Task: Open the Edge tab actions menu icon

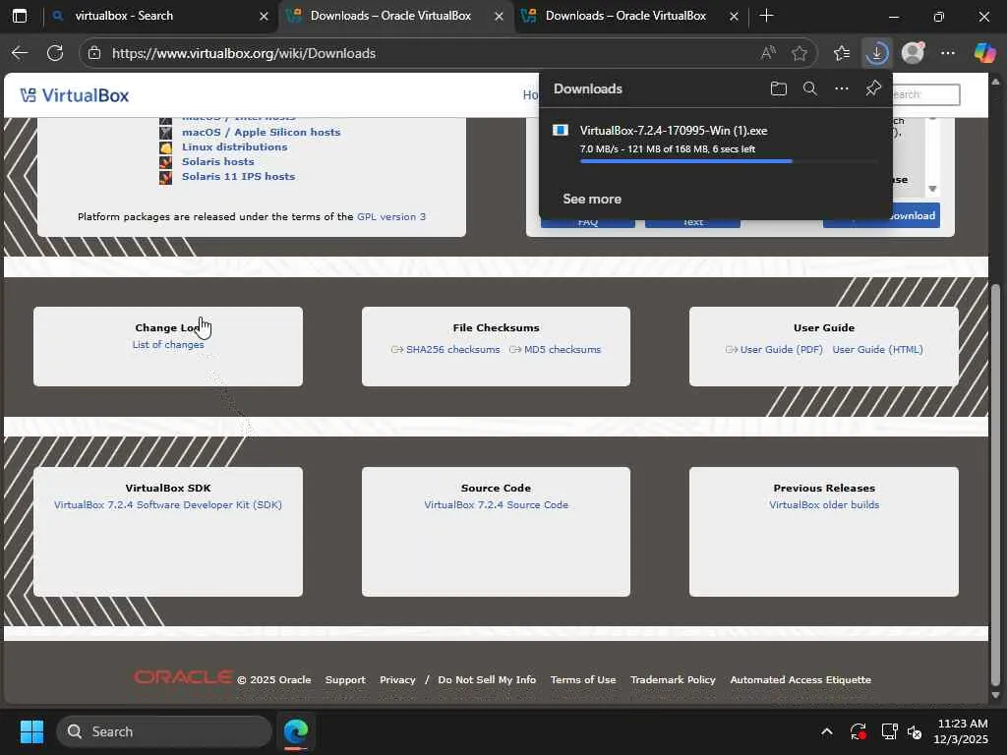Action: coord(20,16)
